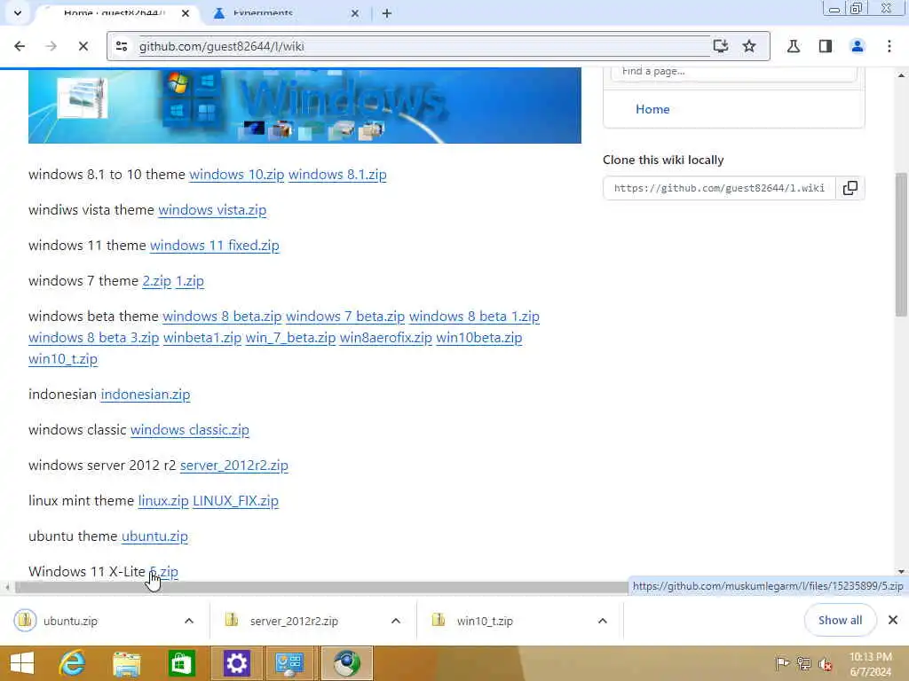Open the tab search dropdown arrow
Image resolution: width=909 pixels, height=681 pixels.
click(18, 12)
